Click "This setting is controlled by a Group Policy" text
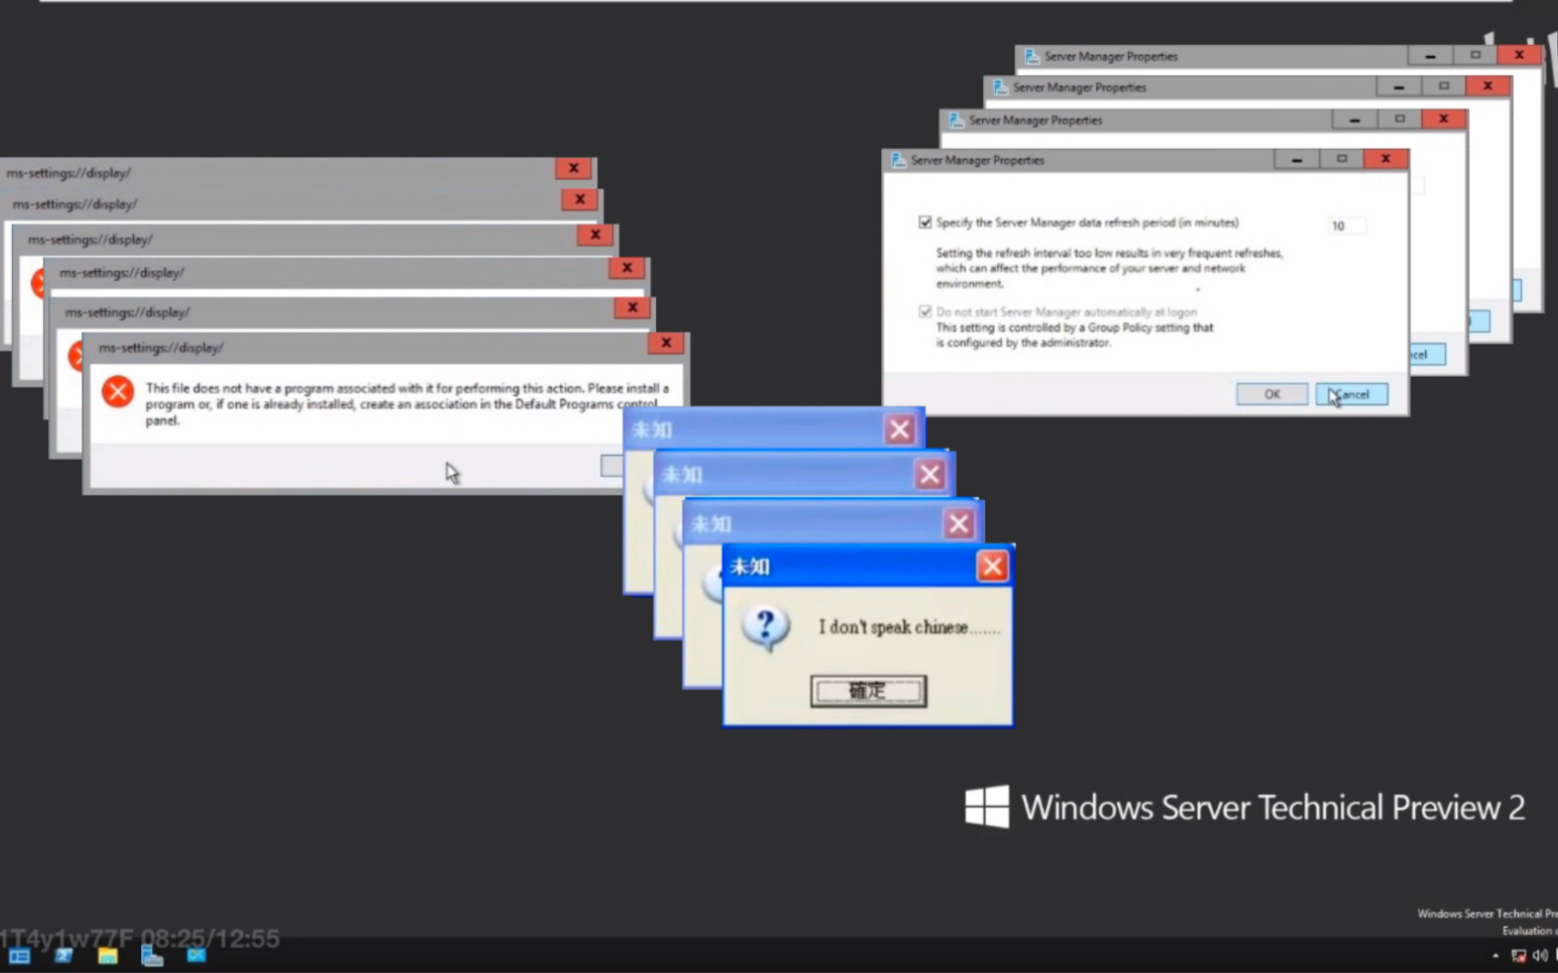 click(x=1074, y=335)
